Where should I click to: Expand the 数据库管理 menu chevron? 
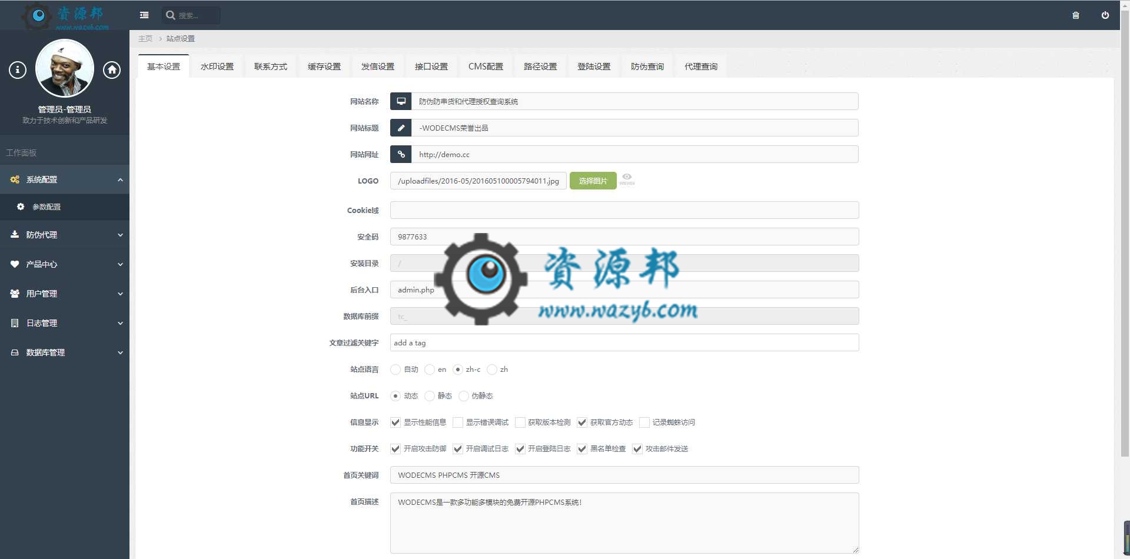point(120,352)
